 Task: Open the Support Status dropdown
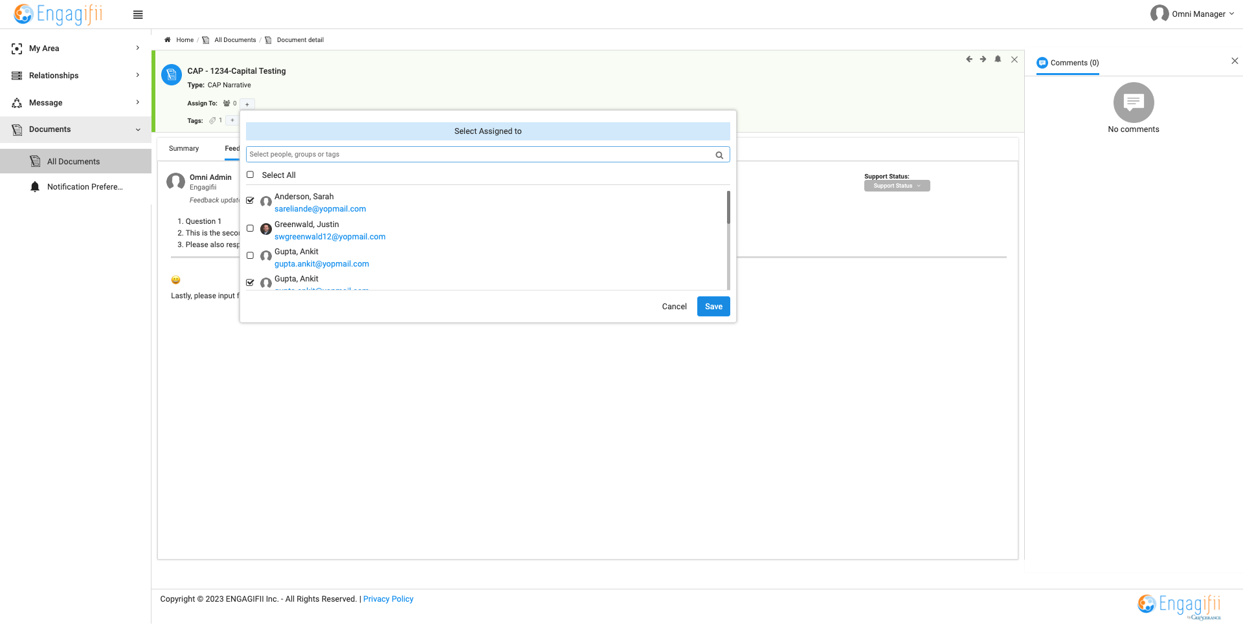897,186
